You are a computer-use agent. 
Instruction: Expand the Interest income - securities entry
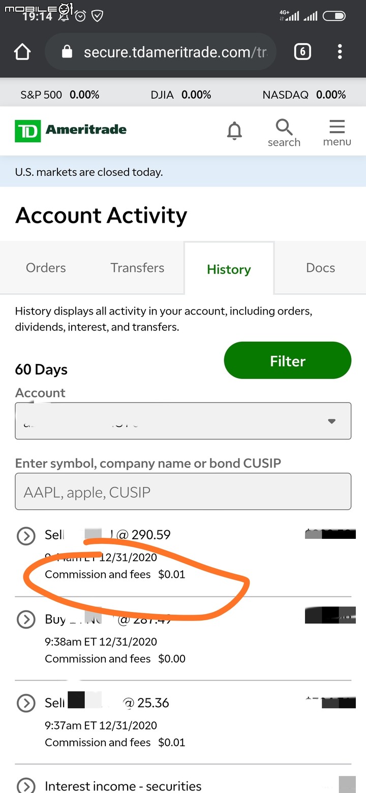tap(26, 785)
